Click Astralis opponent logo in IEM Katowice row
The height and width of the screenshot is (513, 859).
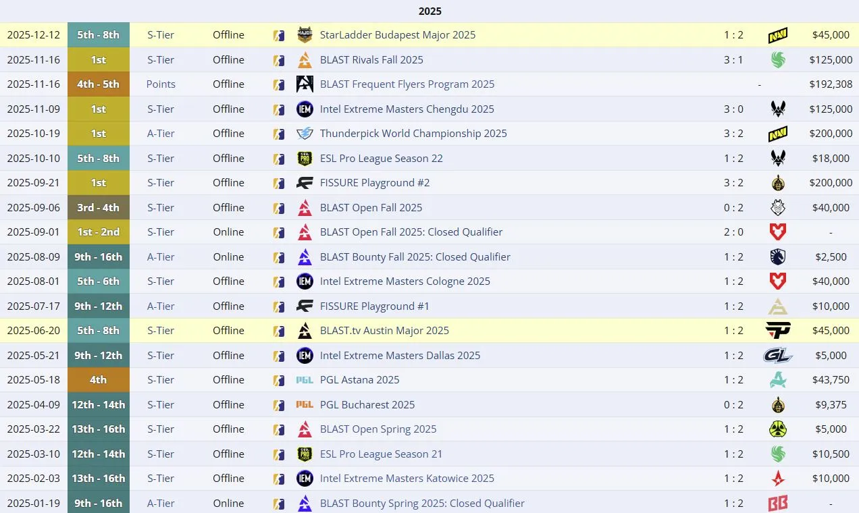click(x=778, y=479)
